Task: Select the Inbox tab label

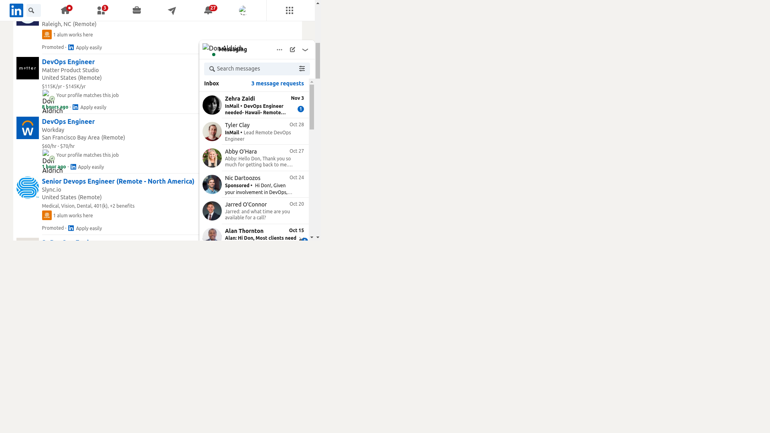Action: point(211,83)
